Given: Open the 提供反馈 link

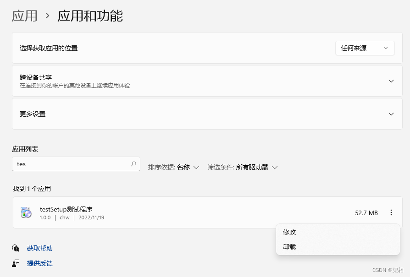Looking at the screenshot, I should [x=40, y=263].
